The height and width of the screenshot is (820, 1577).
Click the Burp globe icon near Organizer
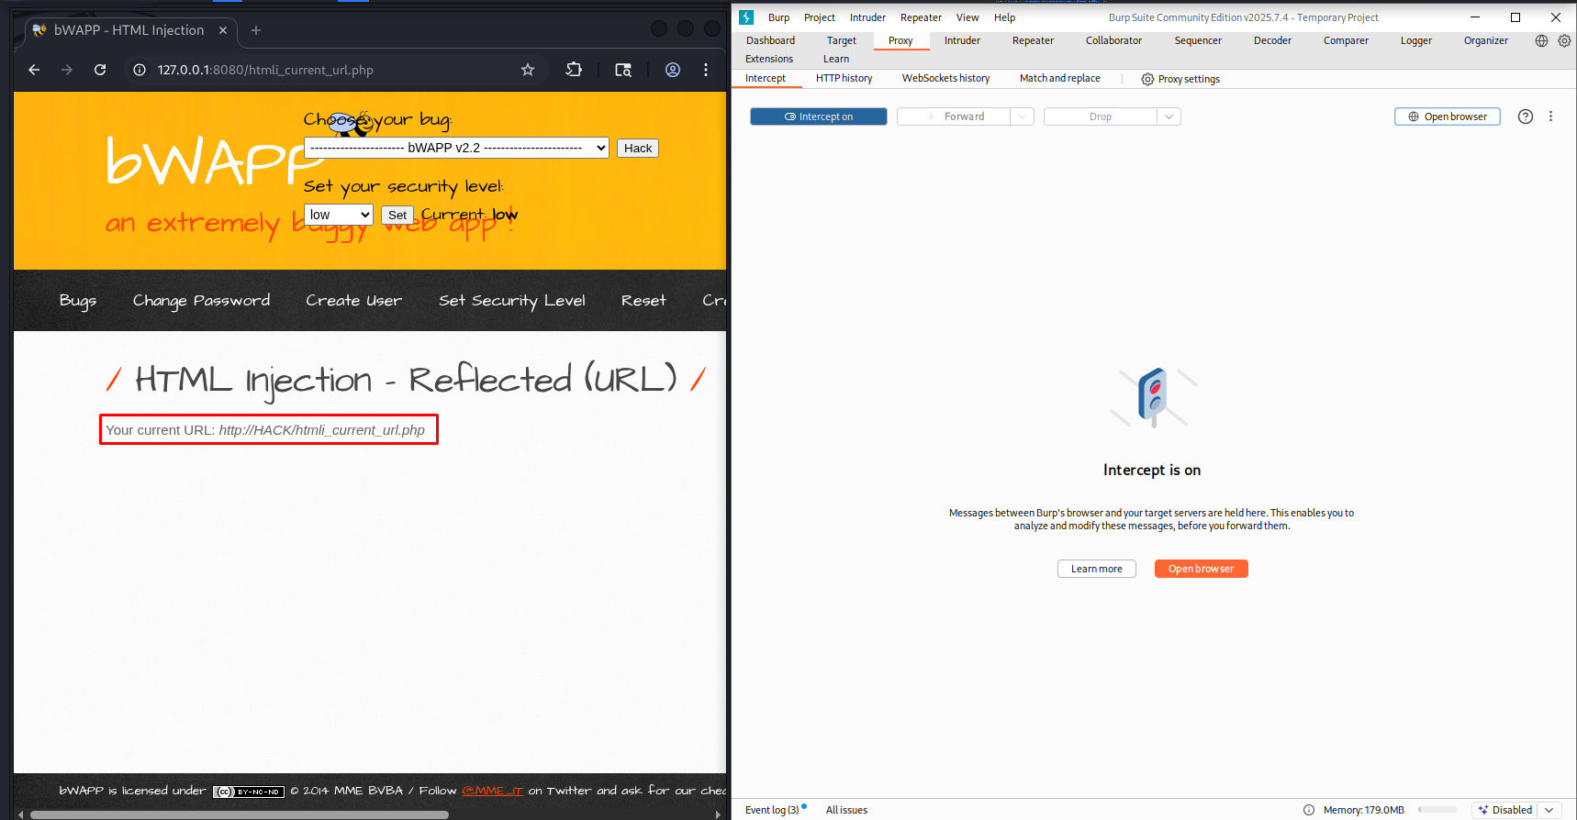pos(1541,40)
